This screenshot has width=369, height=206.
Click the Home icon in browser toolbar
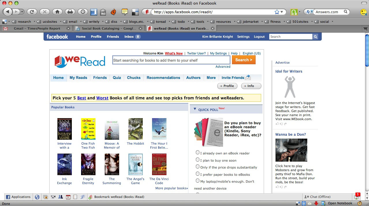click(x=57, y=12)
